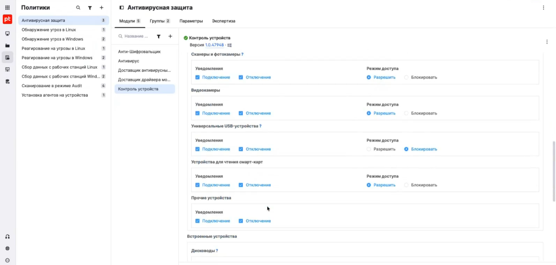556x265 pixels.
Task: Open Контроль устройств module three-dots menu
Action: [x=547, y=42]
